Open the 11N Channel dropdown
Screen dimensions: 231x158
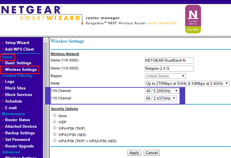tap(162, 91)
